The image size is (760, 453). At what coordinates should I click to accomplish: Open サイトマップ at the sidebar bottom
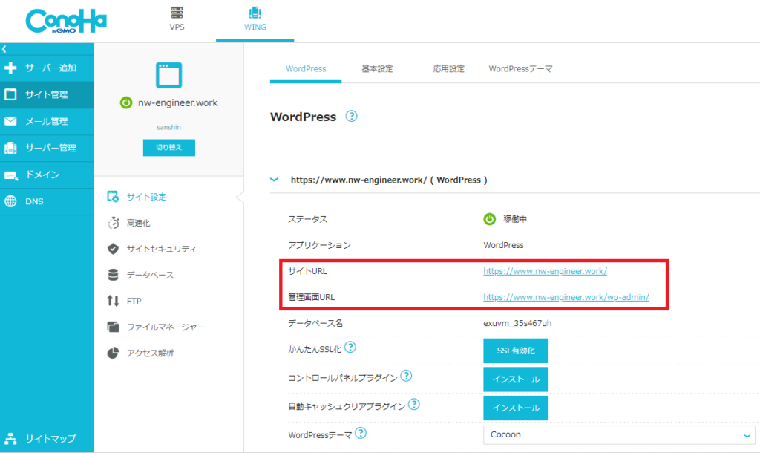click(47, 438)
